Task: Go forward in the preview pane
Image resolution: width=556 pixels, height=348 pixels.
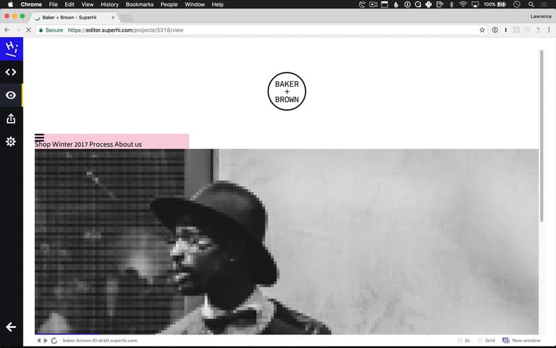Action: pos(46,341)
